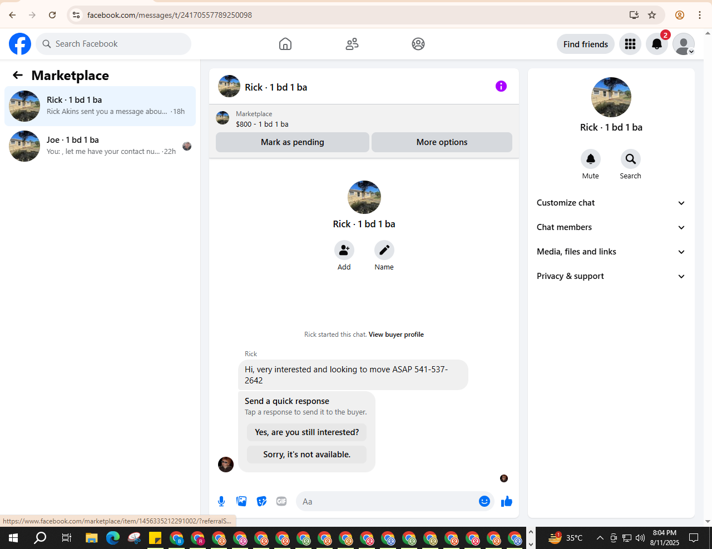Click the "Rick · 1 bd 1 ba" chat header title

[276, 87]
